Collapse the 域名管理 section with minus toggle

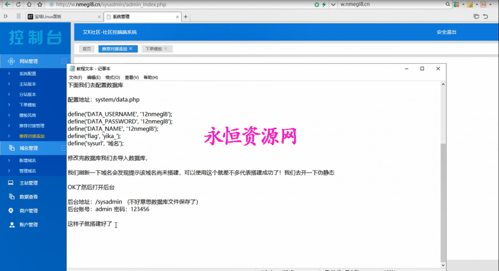tap(63, 148)
